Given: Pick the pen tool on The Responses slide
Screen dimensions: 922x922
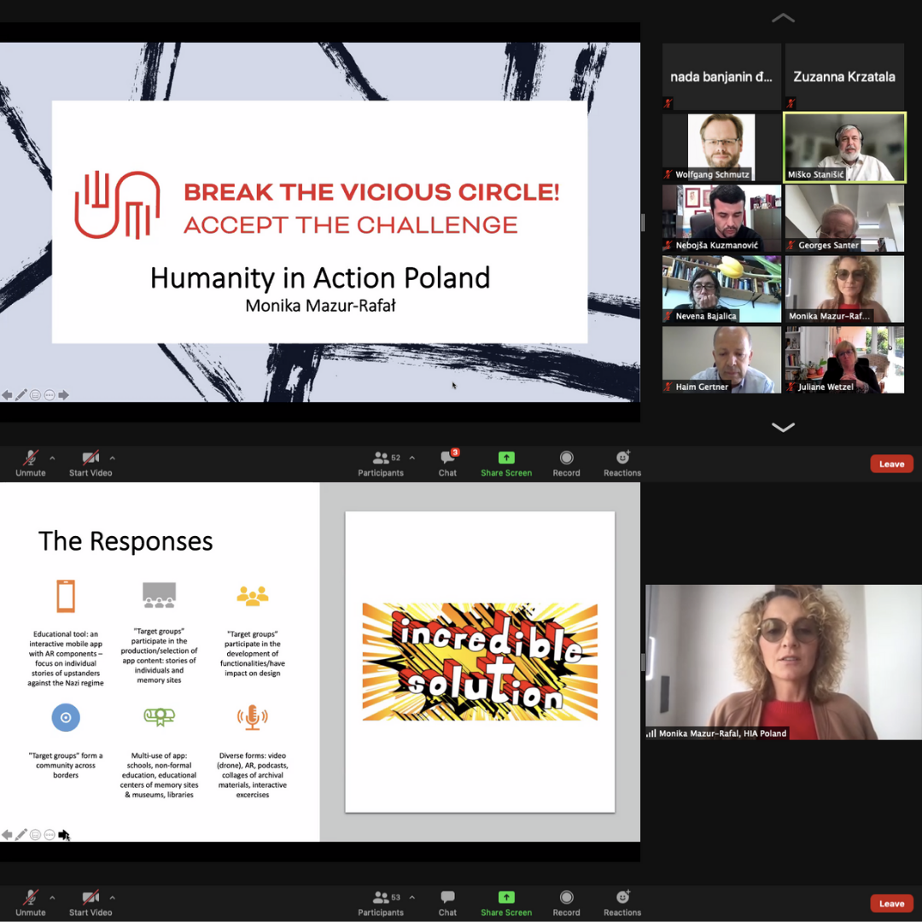Looking at the screenshot, I should click(21, 834).
